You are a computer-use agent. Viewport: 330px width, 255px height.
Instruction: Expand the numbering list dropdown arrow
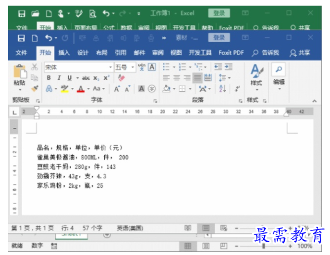point(190,67)
